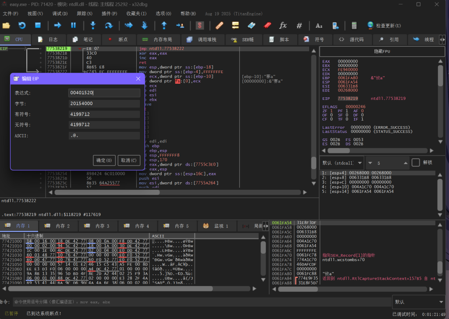Click the 表达式 input field

pos(104,93)
